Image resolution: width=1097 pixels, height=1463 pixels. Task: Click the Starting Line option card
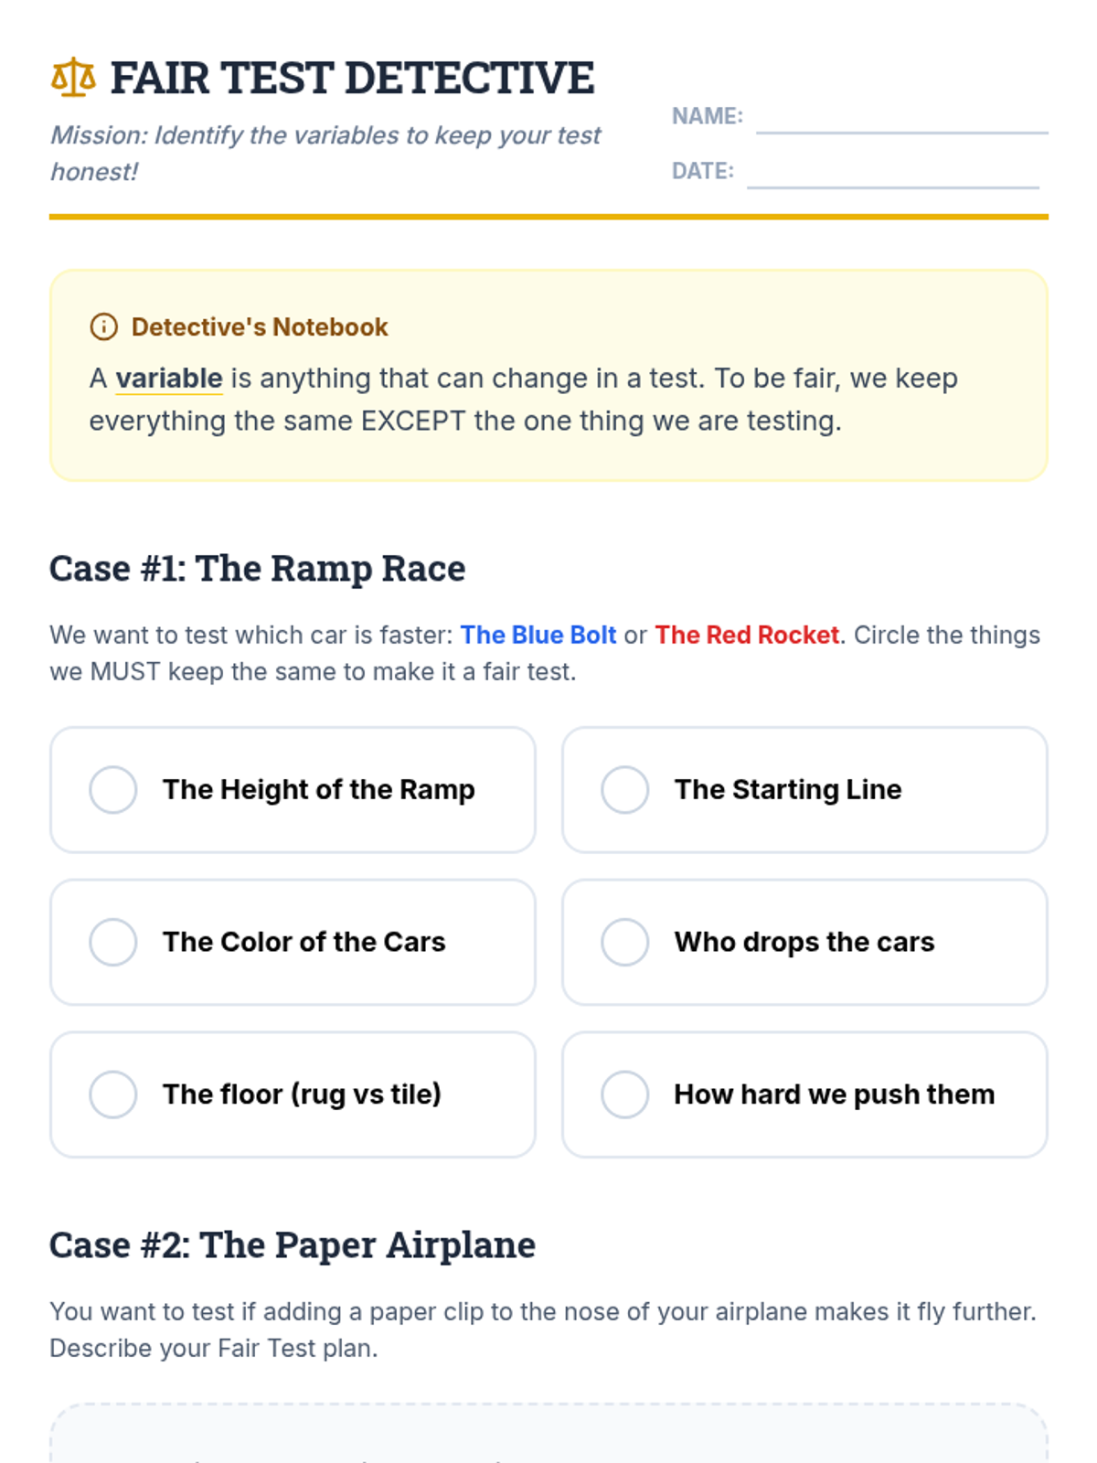804,790
